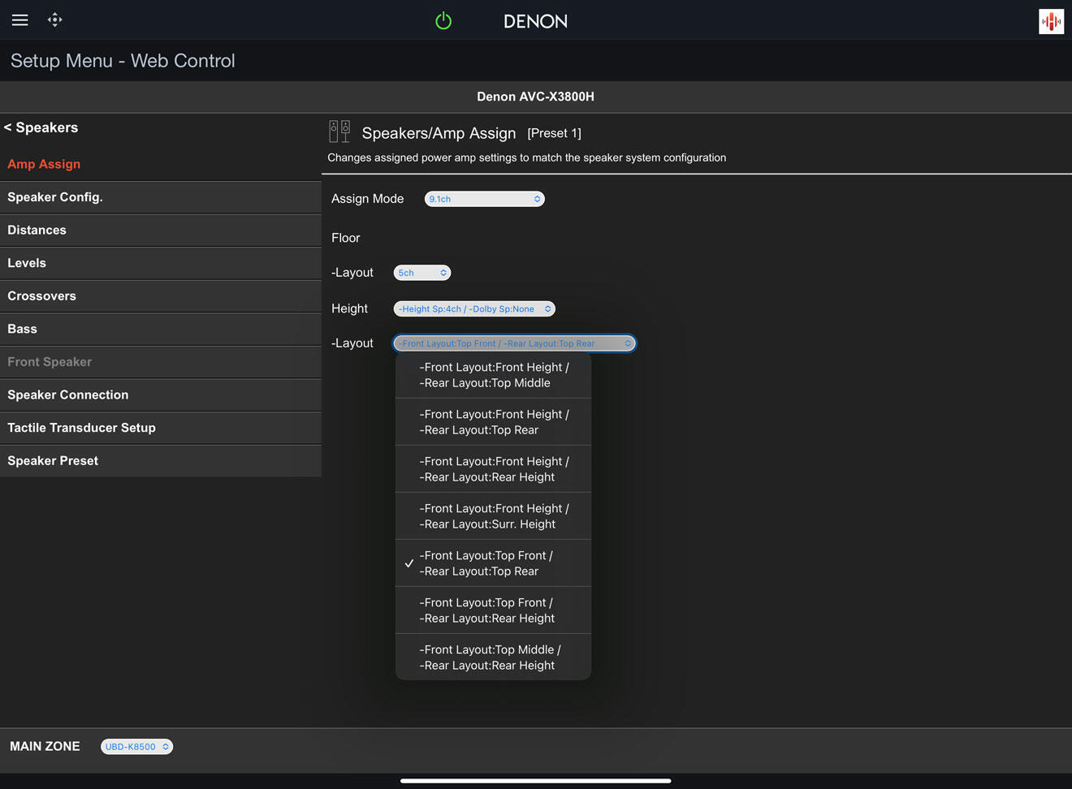This screenshot has width=1072, height=789.
Task: Choose Top Front / Rear Height layout
Action: 493,610
